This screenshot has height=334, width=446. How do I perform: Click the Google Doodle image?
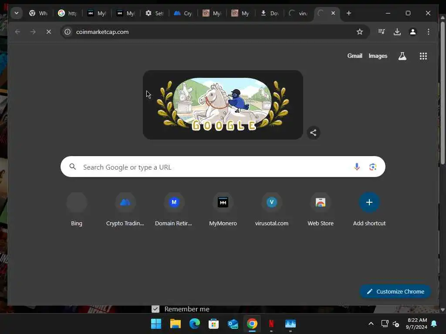223,105
